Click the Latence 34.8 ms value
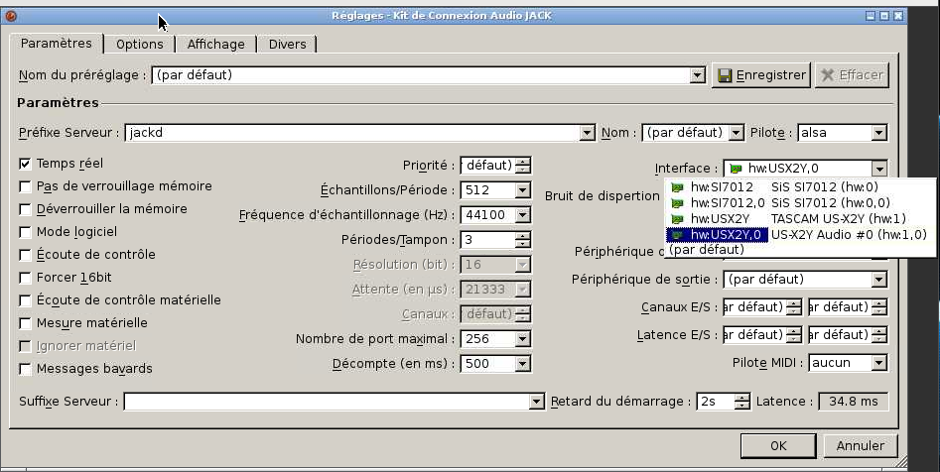Viewport: 940px width, 472px height. 853,402
